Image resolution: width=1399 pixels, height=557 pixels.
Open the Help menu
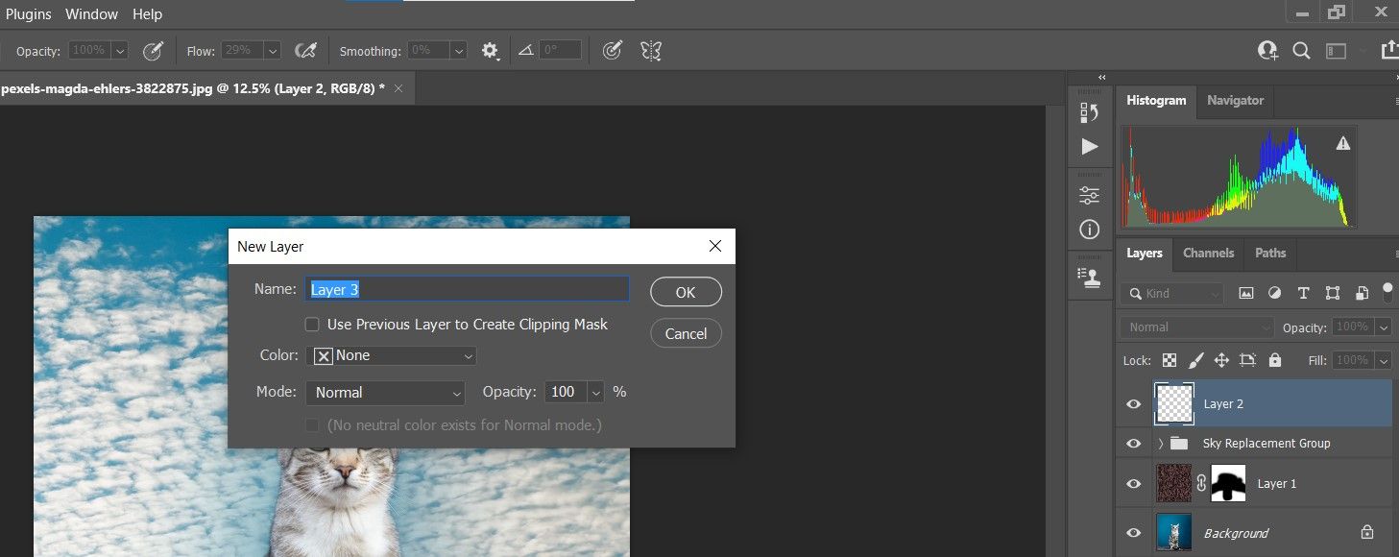[x=147, y=14]
